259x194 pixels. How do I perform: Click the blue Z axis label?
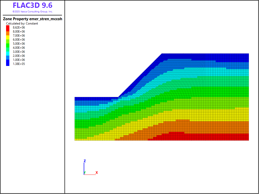pyautogui.click(x=85, y=161)
